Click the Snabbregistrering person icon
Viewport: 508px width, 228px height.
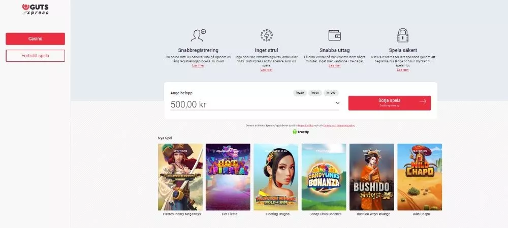pos(198,35)
